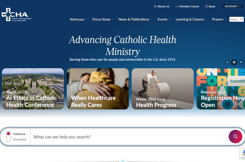Open the About Us link
This screenshot has height=162, width=245.
click(163, 6)
